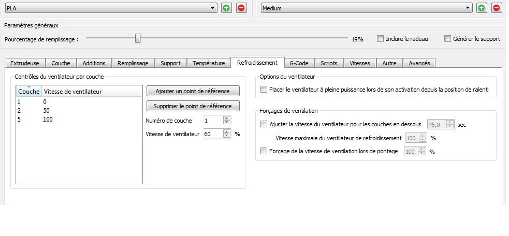Image resolution: width=509 pixels, height=236 pixels.
Task: Increase Vitesse de ventilateur with up arrow
Action: pos(227,131)
